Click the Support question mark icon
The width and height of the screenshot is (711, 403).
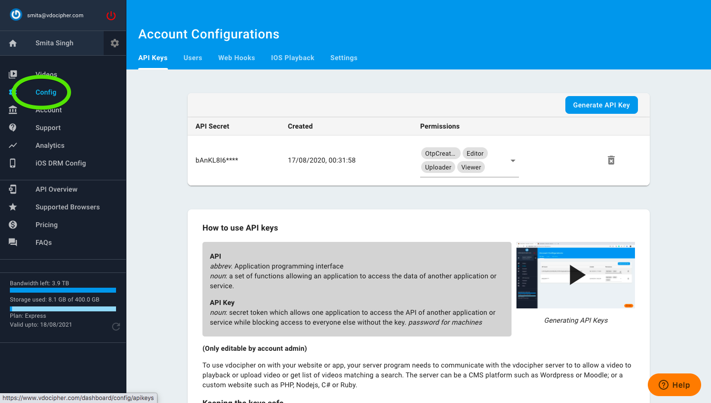point(13,128)
